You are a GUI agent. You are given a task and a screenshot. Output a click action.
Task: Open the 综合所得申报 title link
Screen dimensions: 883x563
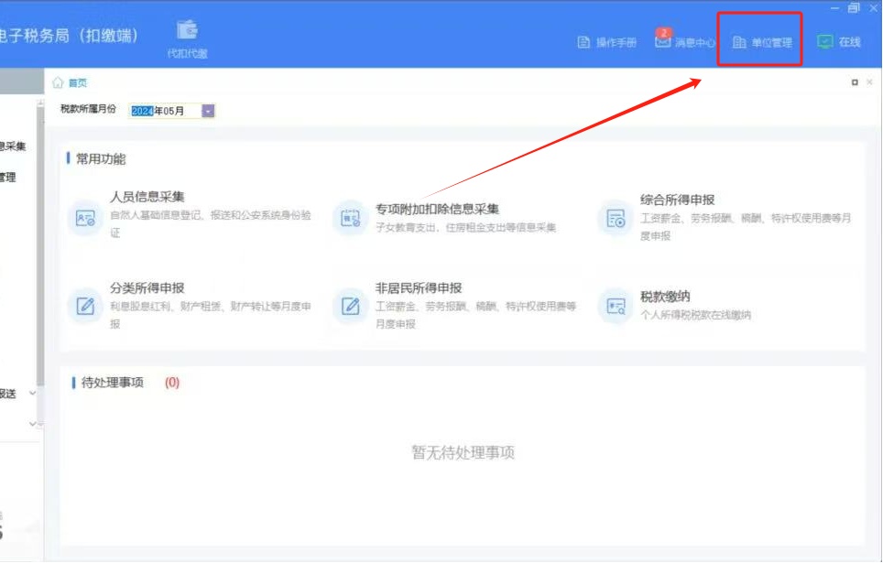click(677, 200)
